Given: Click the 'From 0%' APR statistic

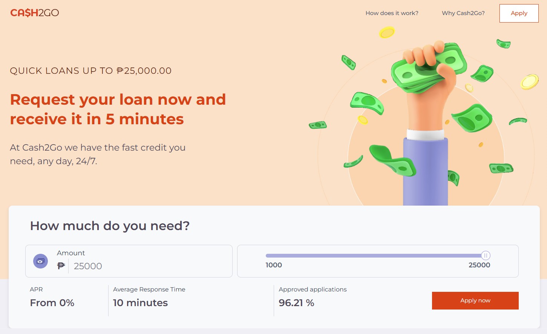Looking at the screenshot, I should click(x=52, y=303).
